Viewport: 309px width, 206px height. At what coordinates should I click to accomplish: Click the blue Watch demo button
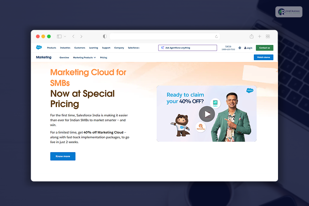(263, 57)
